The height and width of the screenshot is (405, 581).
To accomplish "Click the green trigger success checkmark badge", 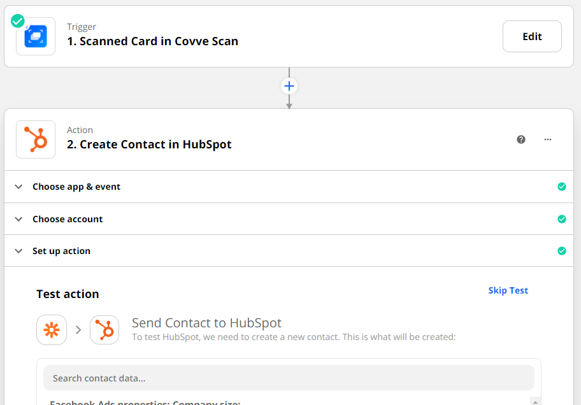I will (18, 21).
